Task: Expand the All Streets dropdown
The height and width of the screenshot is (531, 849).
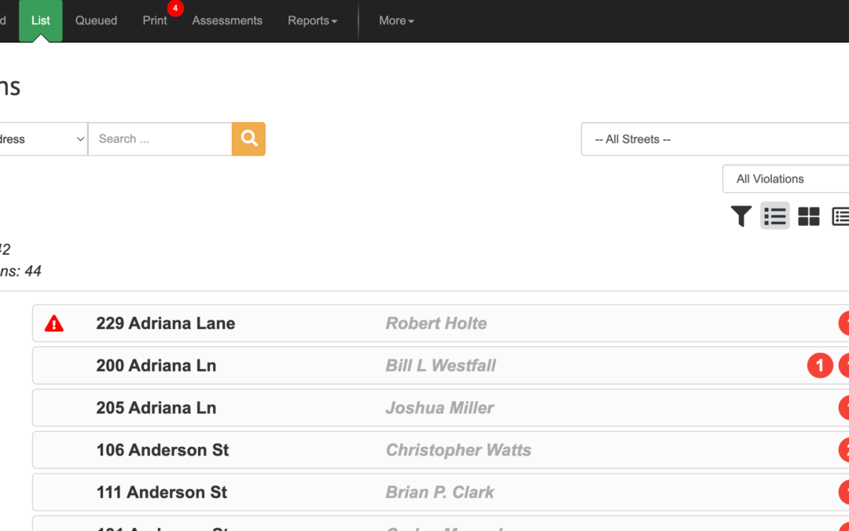Action: pyautogui.click(x=714, y=139)
